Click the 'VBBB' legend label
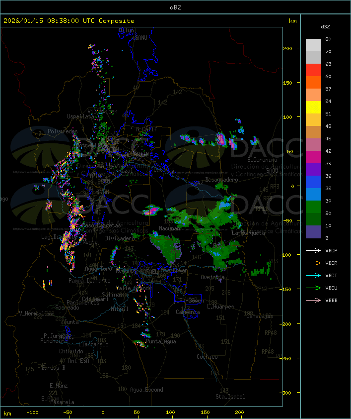 pos(331,301)
